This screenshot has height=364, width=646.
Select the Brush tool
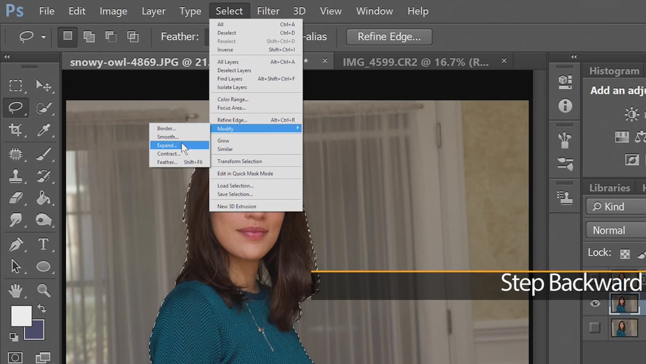tap(44, 154)
